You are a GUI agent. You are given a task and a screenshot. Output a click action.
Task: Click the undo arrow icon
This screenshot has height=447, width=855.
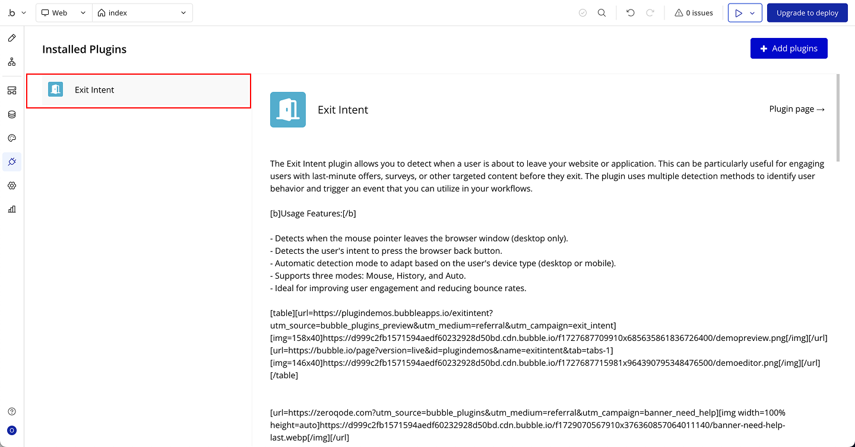631,13
